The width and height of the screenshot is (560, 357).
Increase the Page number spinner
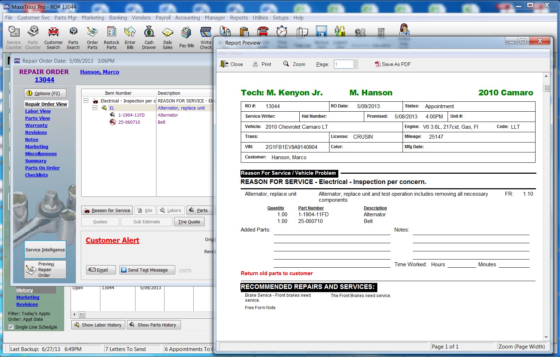355,62
